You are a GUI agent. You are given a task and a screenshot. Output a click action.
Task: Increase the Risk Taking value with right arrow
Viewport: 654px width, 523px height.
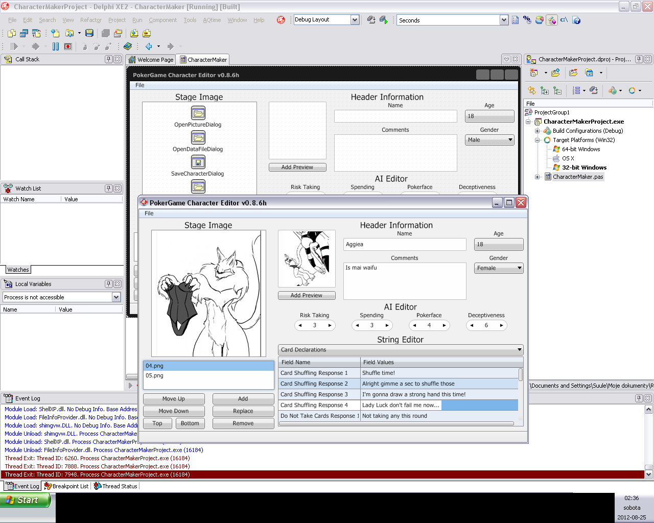330,325
